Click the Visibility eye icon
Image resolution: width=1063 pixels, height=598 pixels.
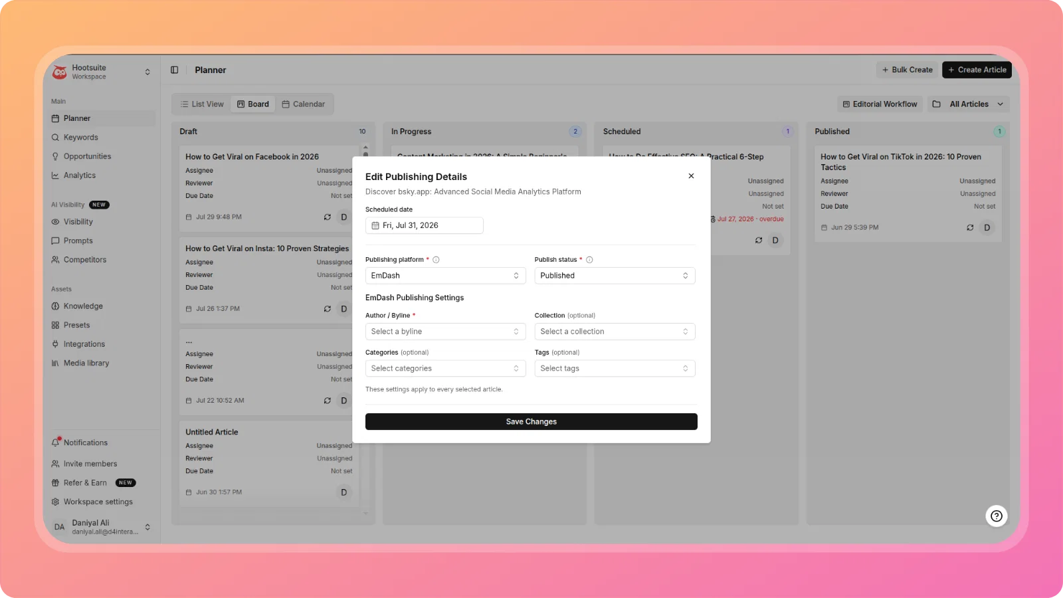[x=55, y=222]
